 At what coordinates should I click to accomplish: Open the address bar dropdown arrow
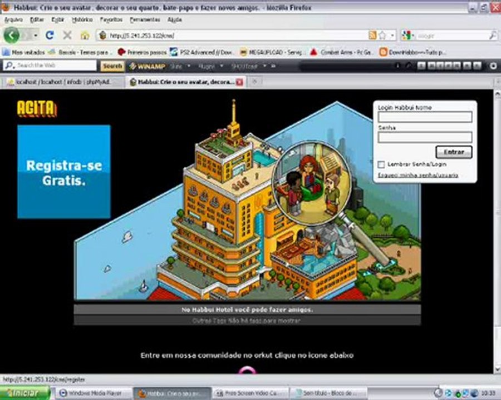click(392, 35)
